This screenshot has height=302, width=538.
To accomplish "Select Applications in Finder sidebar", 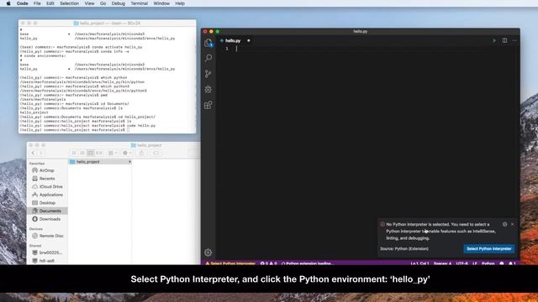I will coord(50,195).
